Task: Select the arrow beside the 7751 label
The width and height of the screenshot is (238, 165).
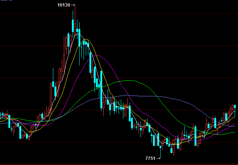Action: pyautogui.click(x=158, y=158)
